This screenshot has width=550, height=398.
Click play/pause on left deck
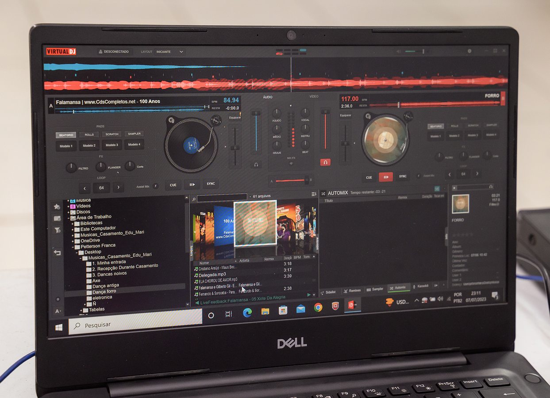[x=192, y=184]
